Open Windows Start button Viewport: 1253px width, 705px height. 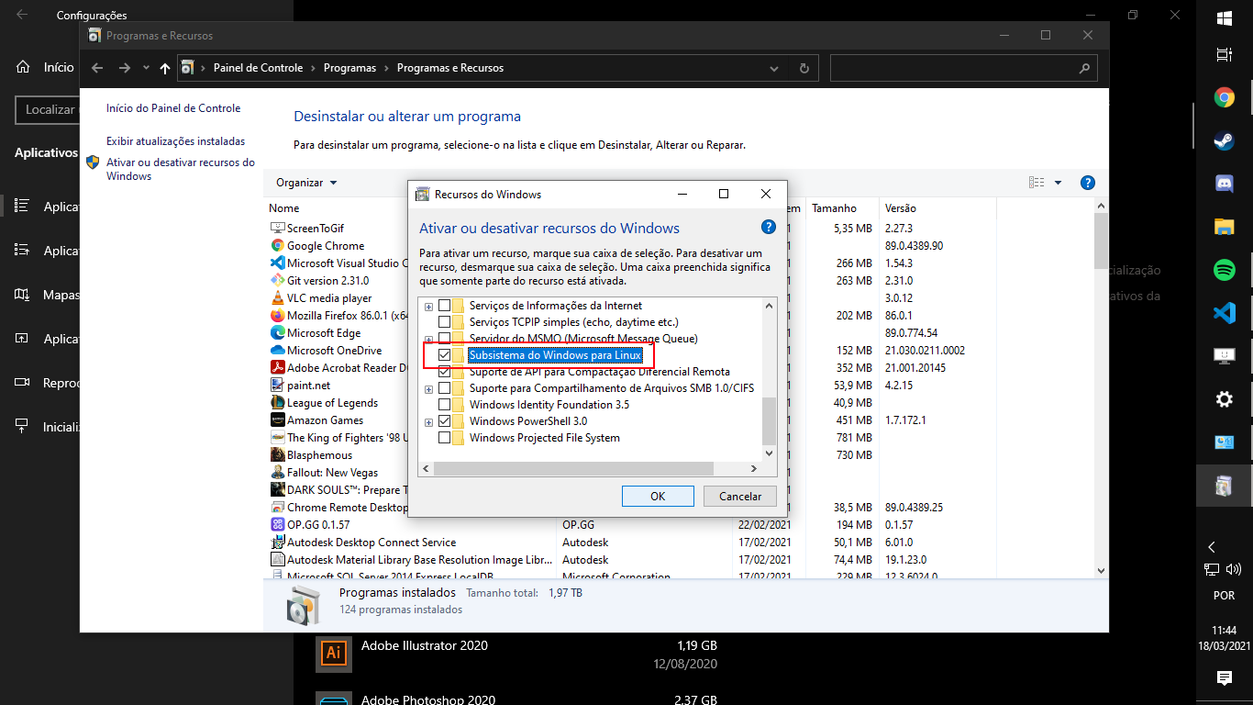[x=1224, y=17]
